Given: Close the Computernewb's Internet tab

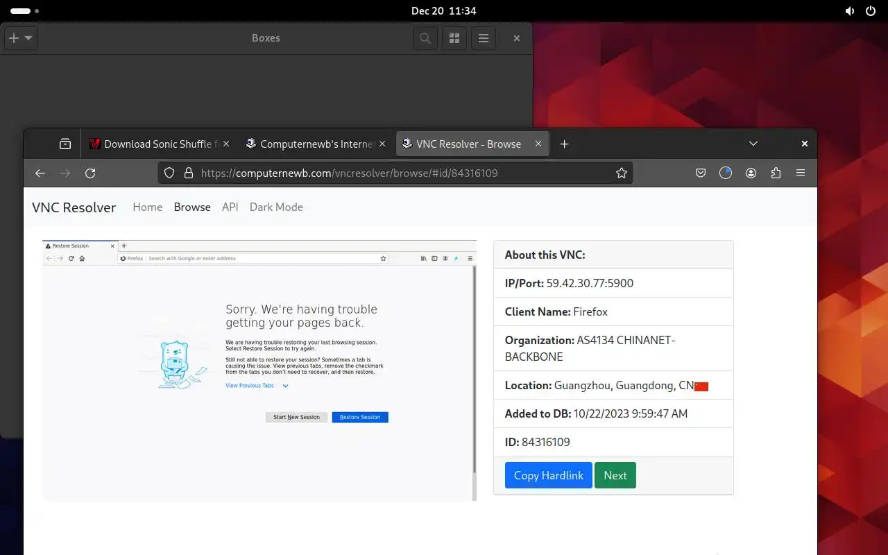Looking at the screenshot, I should click(382, 144).
